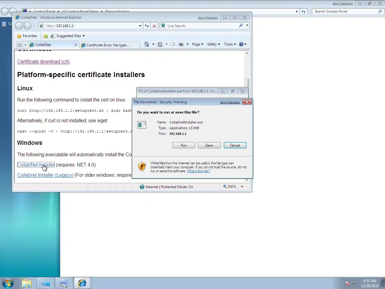Viewport: 385px width, 289px height.
Task: Open the Start menu orb
Action: click(8, 283)
